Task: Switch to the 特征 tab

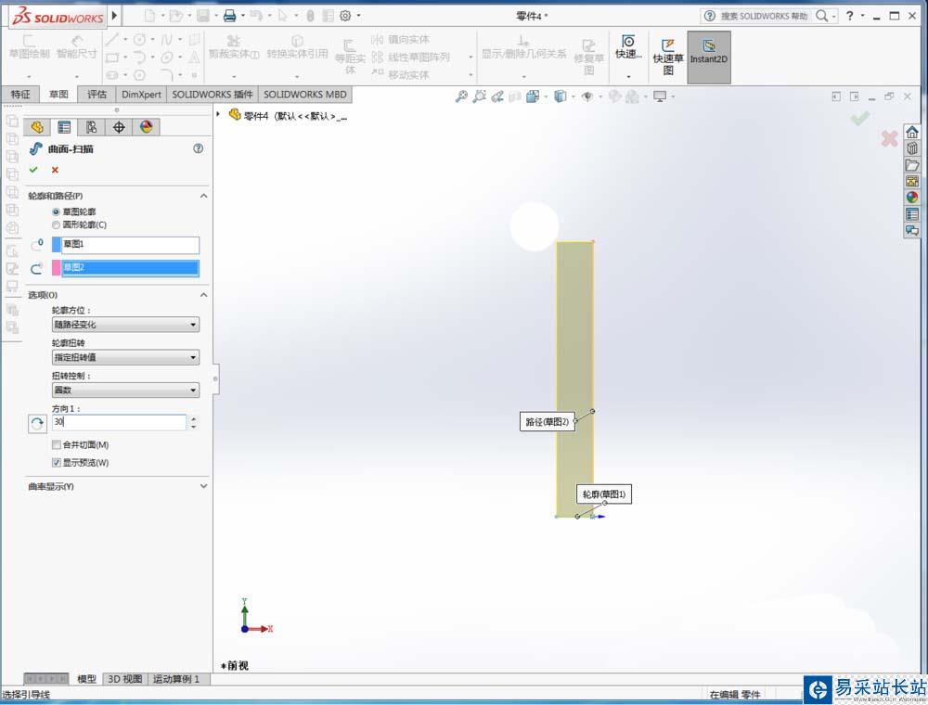Action: 19,95
